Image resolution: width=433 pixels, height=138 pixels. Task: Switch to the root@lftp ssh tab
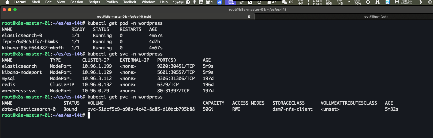[375, 17]
